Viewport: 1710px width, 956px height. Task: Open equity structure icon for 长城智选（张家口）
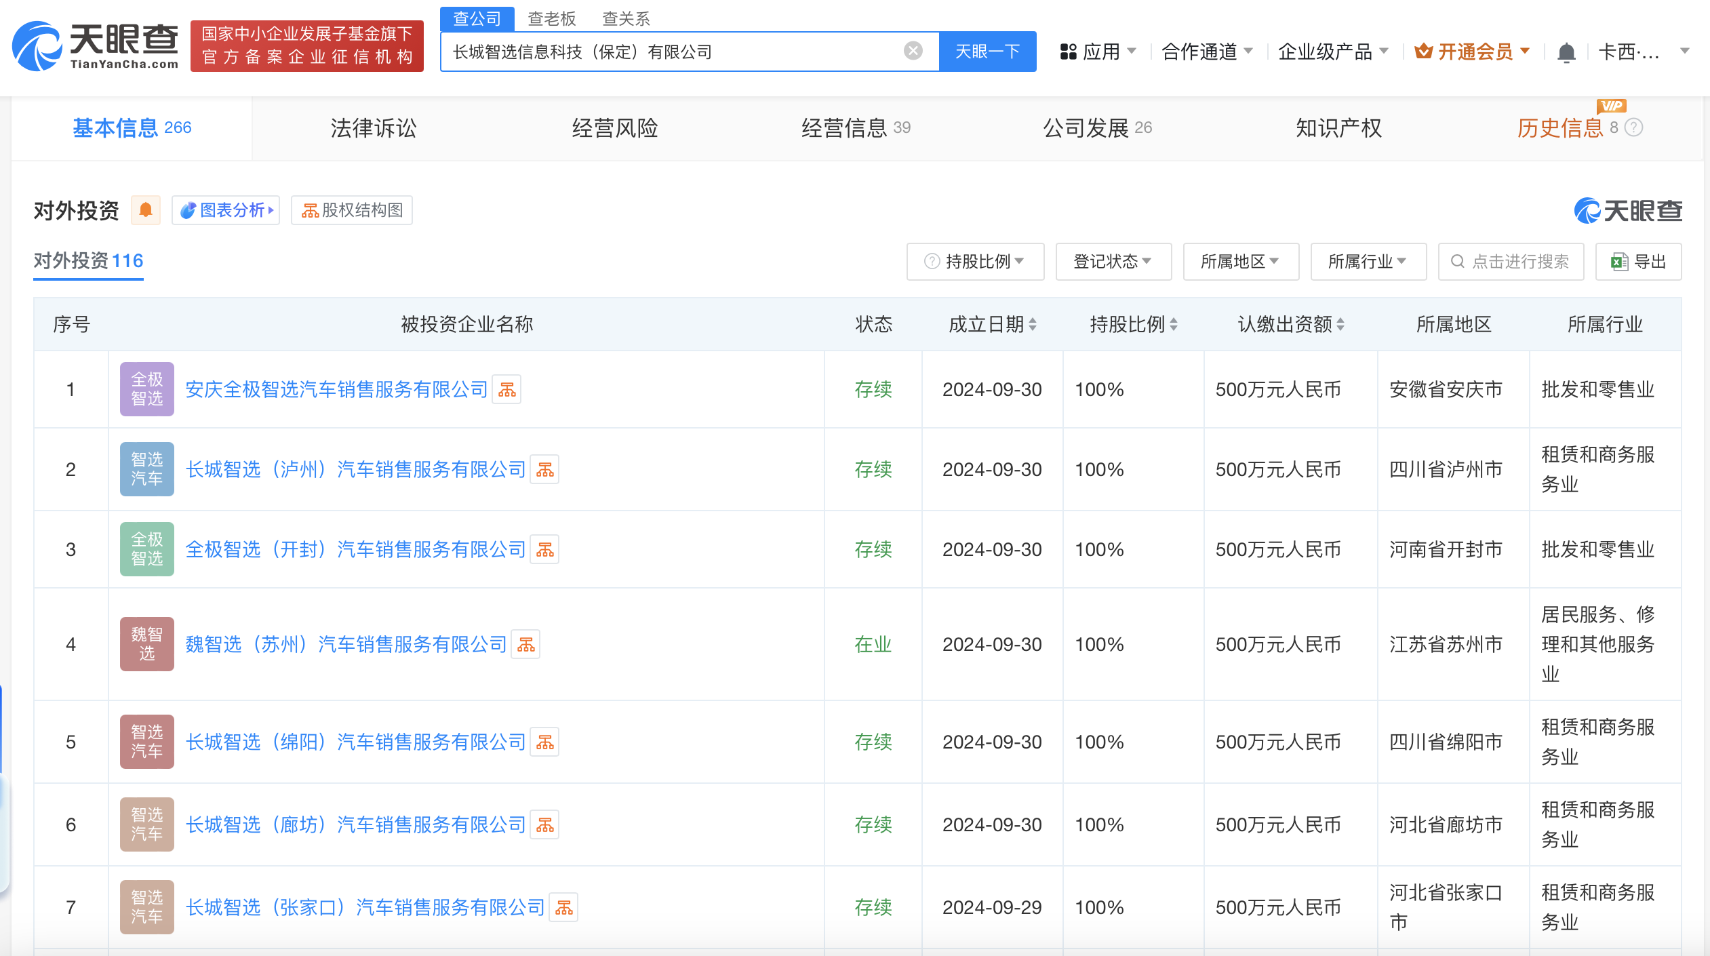click(x=563, y=908)
